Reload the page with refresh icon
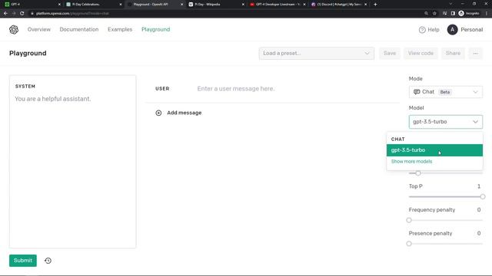Screen dimensions: 492x276 22,13
